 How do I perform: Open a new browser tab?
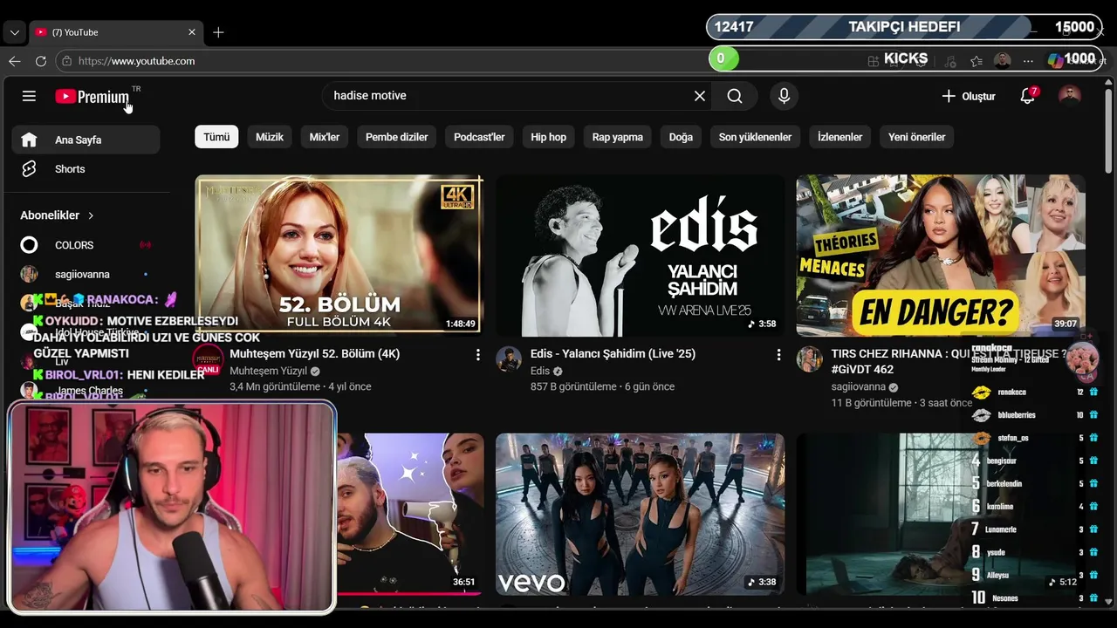(x=218, y=32)
